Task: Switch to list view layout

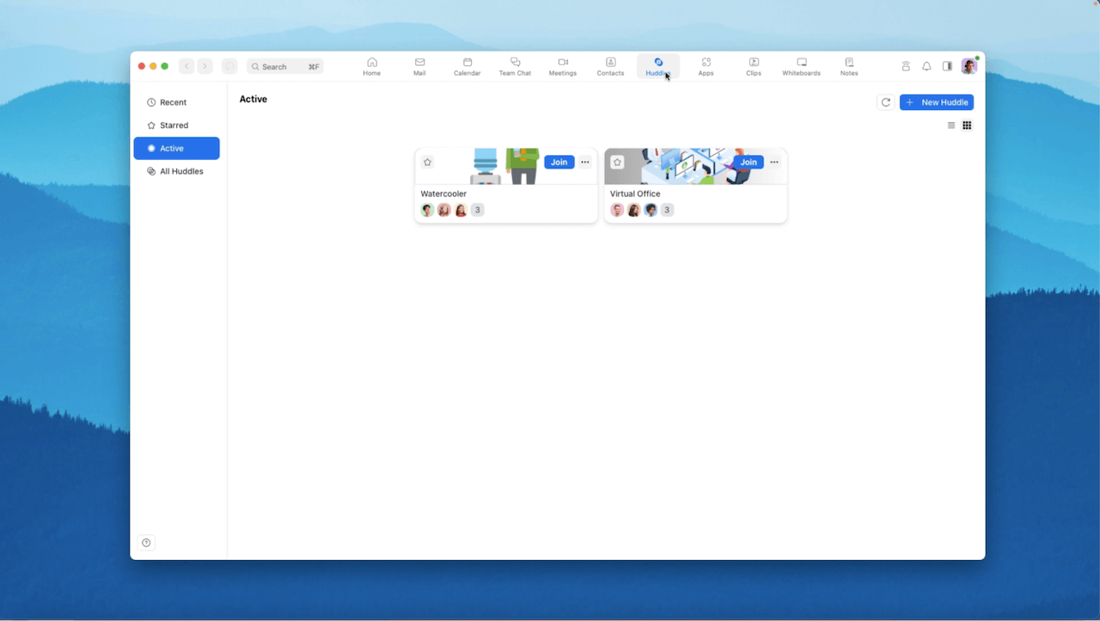Action: click(951, 125)
